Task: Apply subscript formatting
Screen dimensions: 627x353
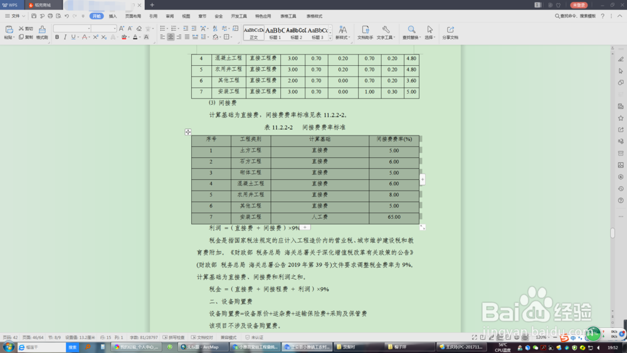Action: tap(103, 37)
